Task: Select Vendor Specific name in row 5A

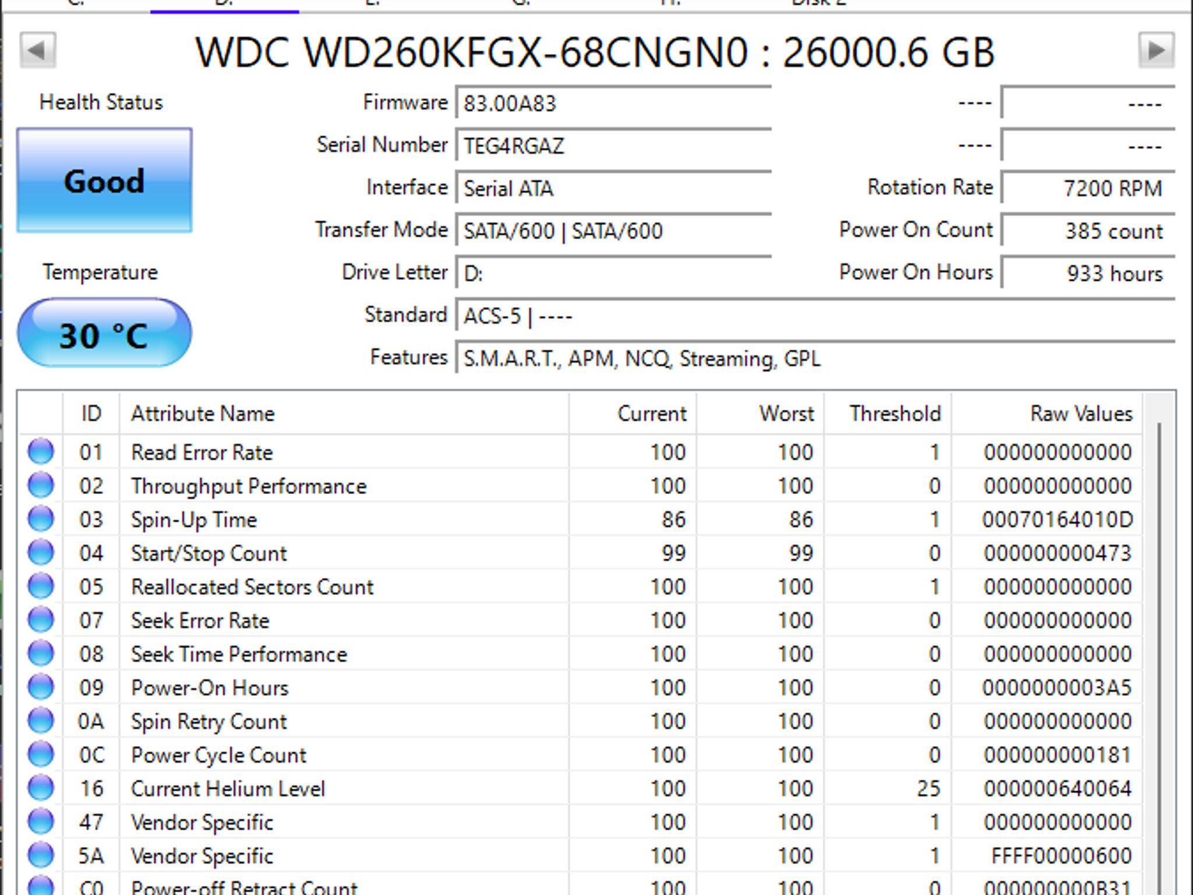Action: [x=202, y=857]
